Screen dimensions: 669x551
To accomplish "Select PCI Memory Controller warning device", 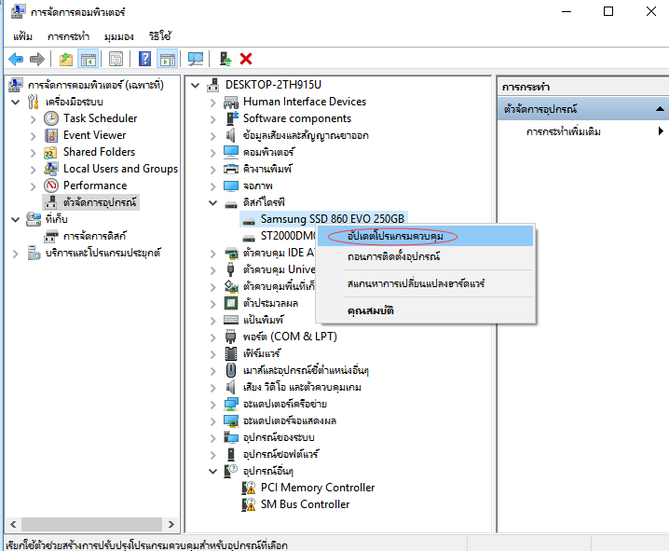I will click(x=317, y=488).
